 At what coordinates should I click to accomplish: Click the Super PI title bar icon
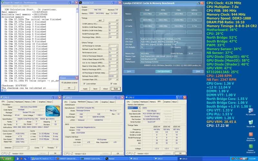point(3,3)
